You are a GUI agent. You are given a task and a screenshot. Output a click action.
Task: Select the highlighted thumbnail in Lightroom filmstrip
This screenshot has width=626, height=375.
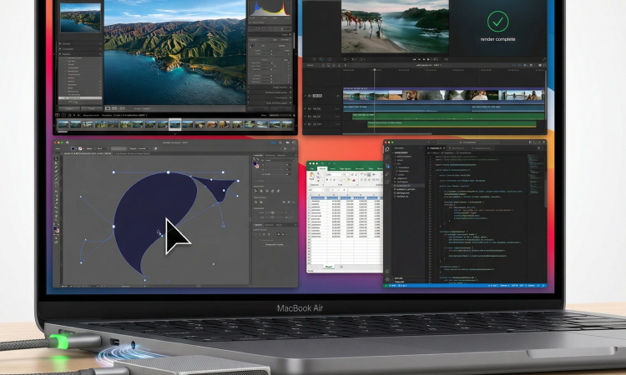[174, 124]
